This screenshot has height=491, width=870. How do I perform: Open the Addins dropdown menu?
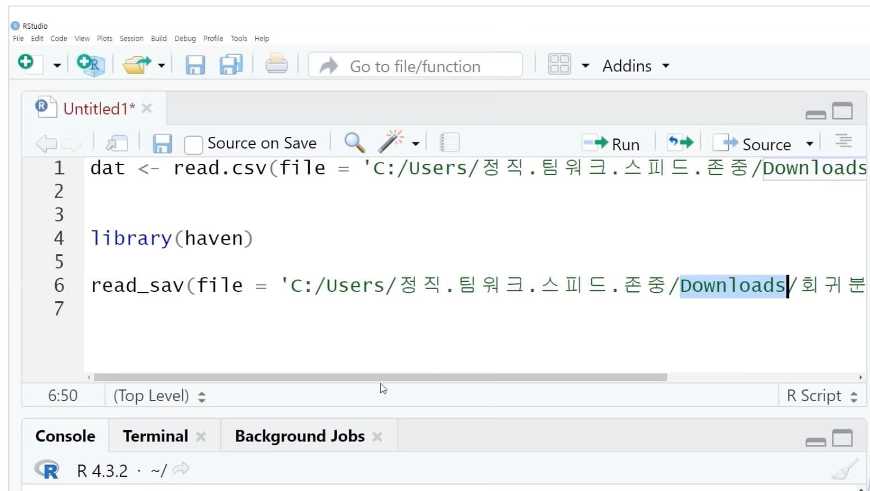[x=635, y=66]
